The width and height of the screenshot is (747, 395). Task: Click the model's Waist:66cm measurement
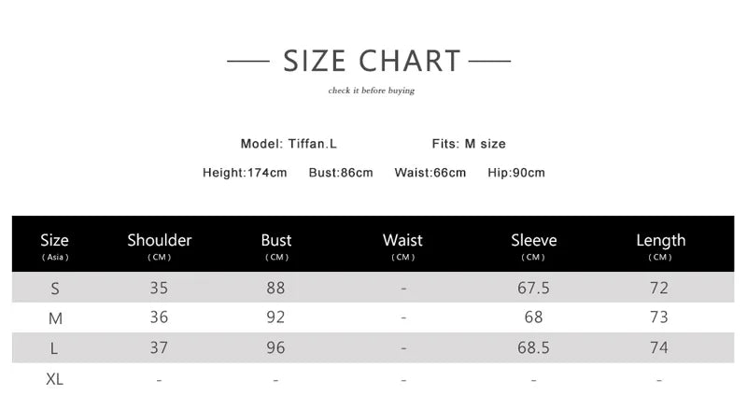(430, 173)
